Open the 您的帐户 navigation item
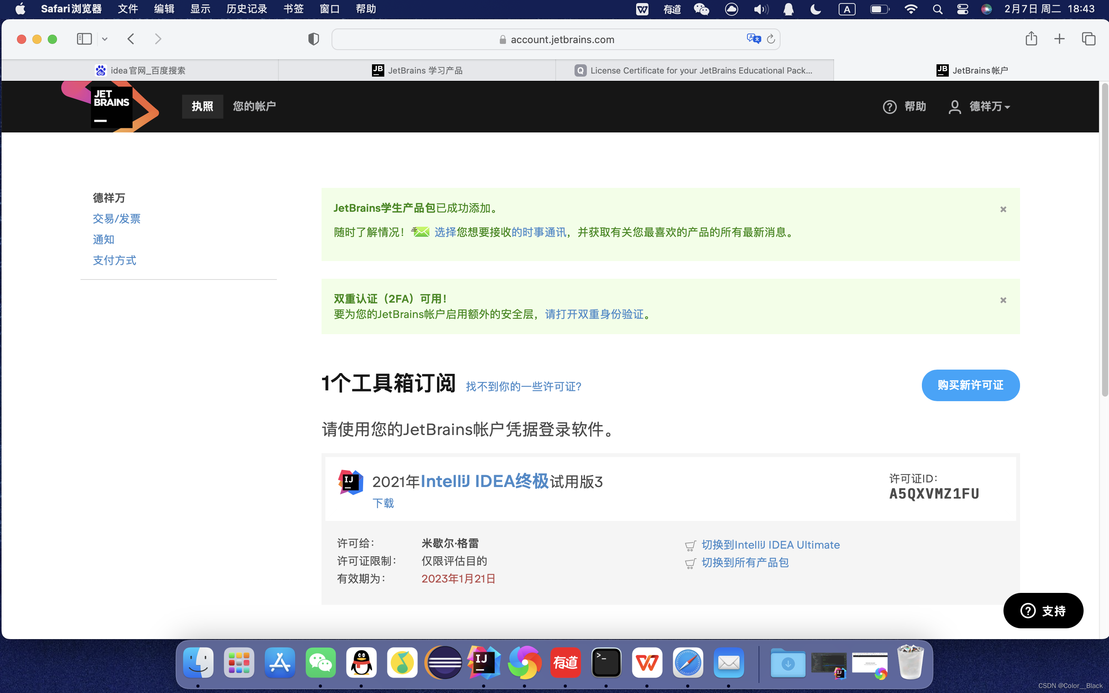This screenshot has height=693, width=1109. [254, 106]
